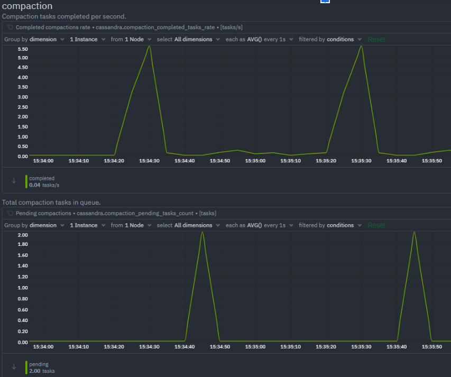Image resolution: width=451 pixels, height=377 pixels.
Task: Reset filters on Pending compactions chart
Action: coord(376,225)
